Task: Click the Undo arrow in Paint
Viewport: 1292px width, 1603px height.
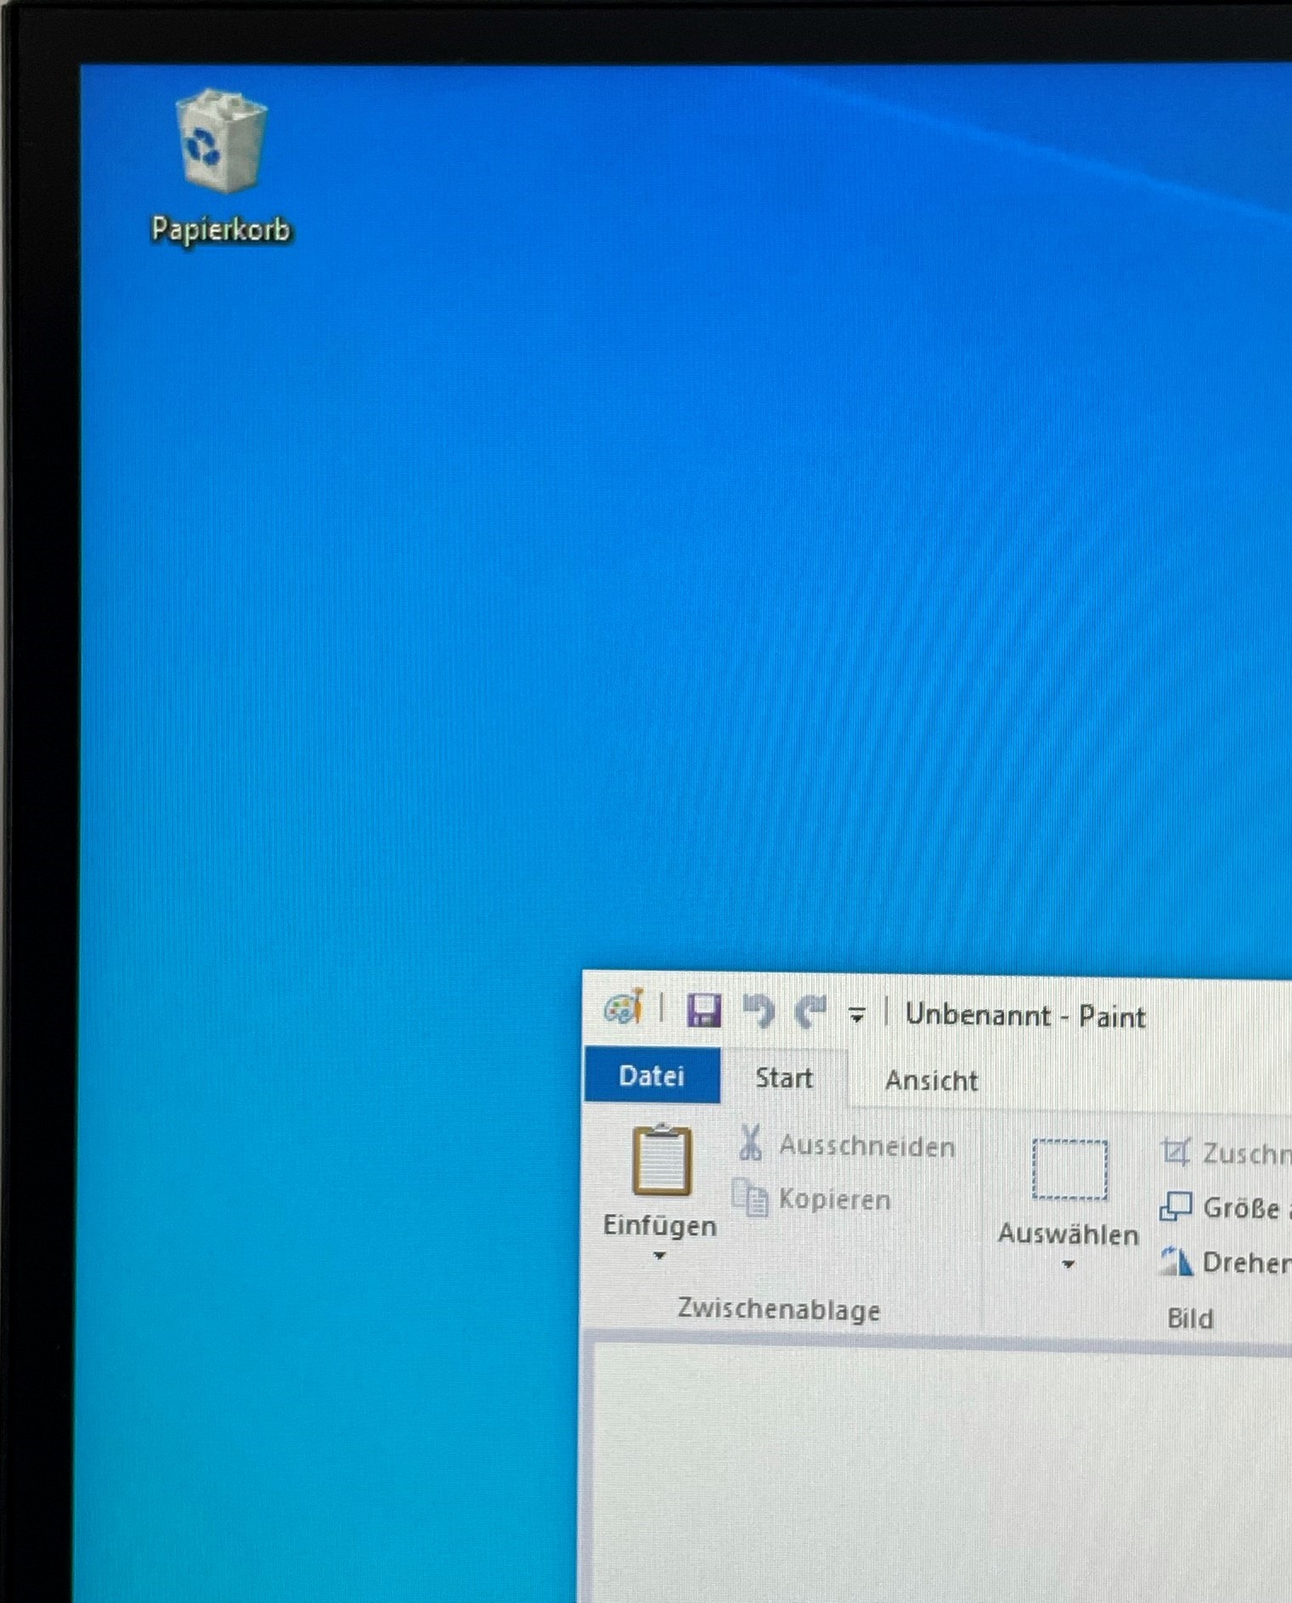Action: (759, 1011)
